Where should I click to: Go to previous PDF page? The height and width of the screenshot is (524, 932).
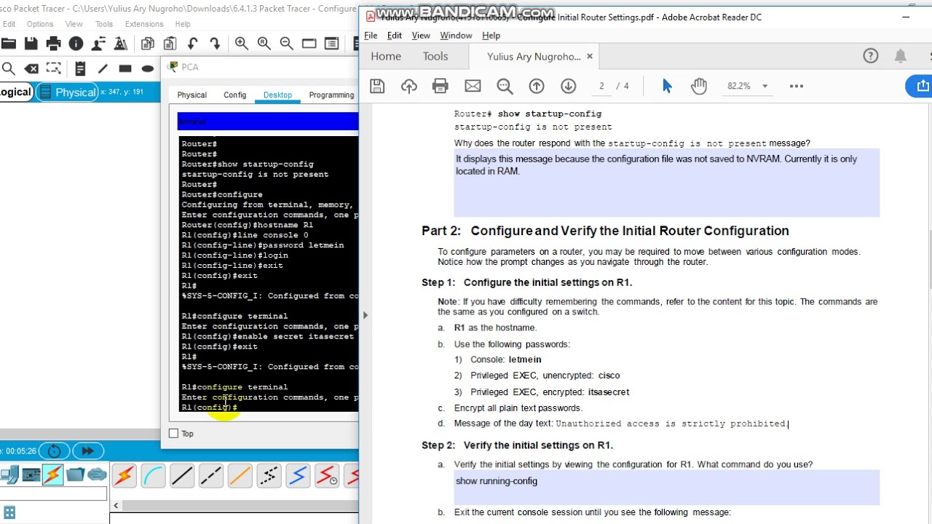(x=537, y=86)
